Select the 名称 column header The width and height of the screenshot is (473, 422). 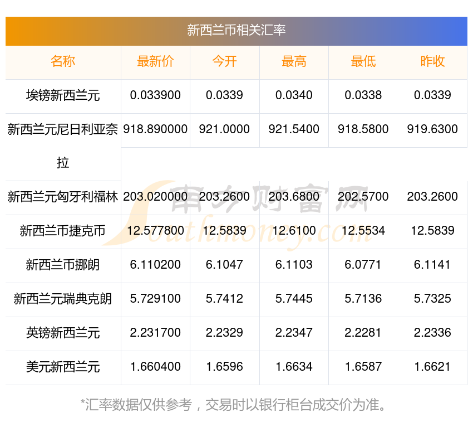coord(63,61)
